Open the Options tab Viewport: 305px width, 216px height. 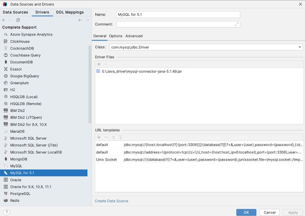click(x=116, y=36)
